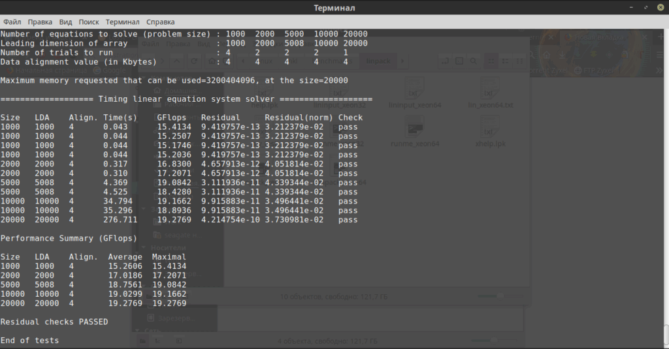Open the Поиск menu

[88, 22]
